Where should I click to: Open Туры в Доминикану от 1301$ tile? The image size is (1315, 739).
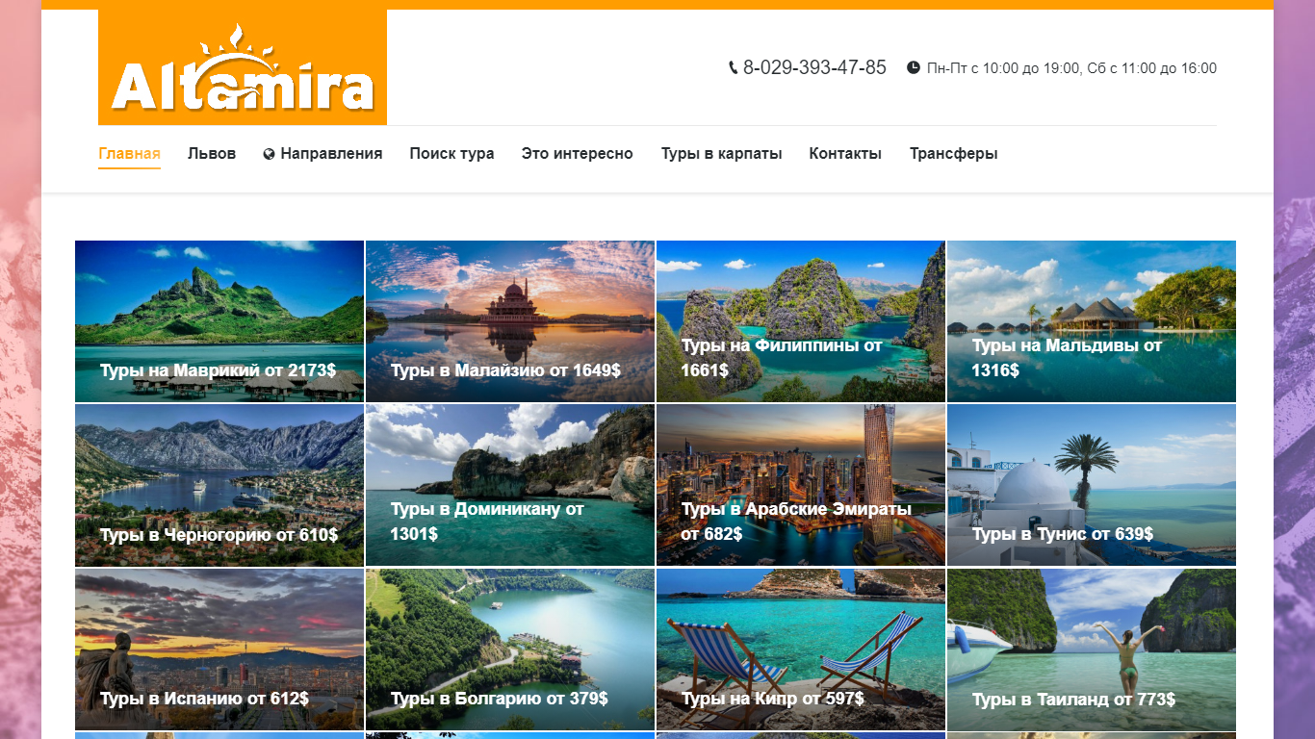pos(510,485)
